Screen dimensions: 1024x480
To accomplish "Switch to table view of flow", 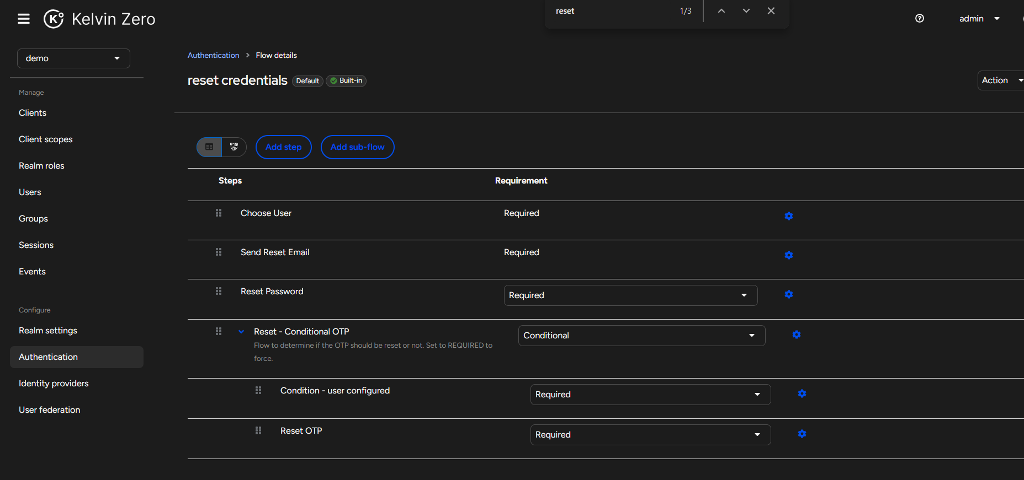I will (x=209, y=147).
